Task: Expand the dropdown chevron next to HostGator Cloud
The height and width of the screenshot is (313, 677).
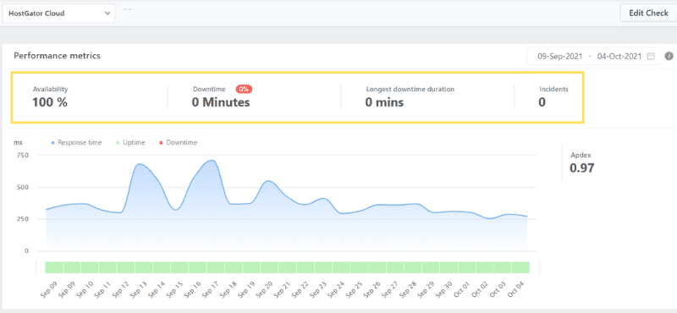Action: [107, 14]
